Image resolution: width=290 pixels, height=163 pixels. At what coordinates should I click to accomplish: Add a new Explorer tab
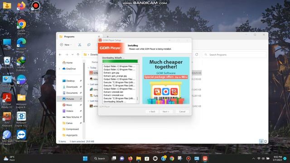click(x=108, y=37)
